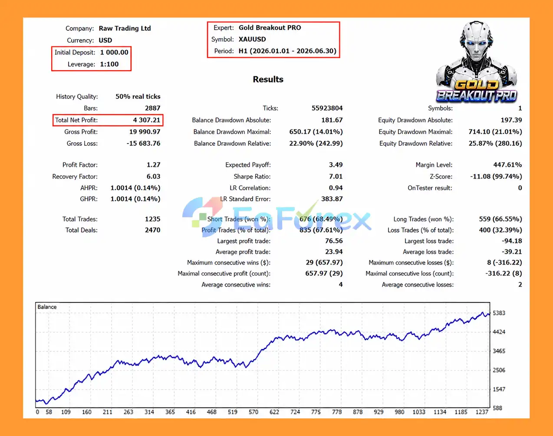
Task: Click the chart x-axis label 622
Action: (274, 412)
